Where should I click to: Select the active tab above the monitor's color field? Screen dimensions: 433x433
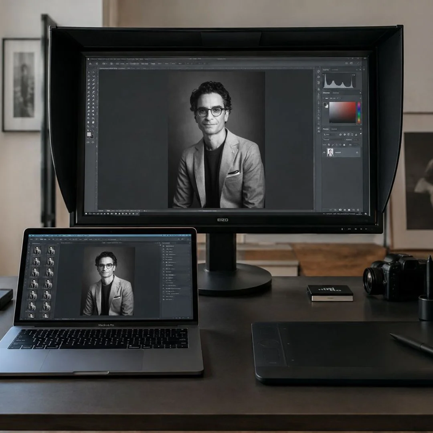[x=326, y=93]
